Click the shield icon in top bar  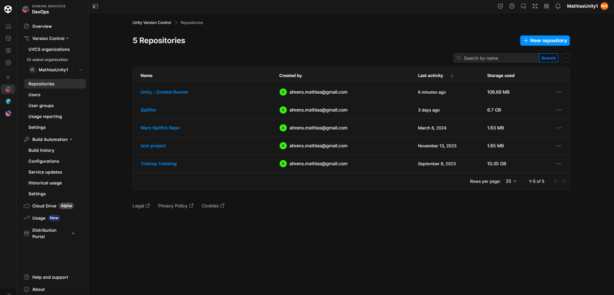pyautogui.click(x=500, y=6)
